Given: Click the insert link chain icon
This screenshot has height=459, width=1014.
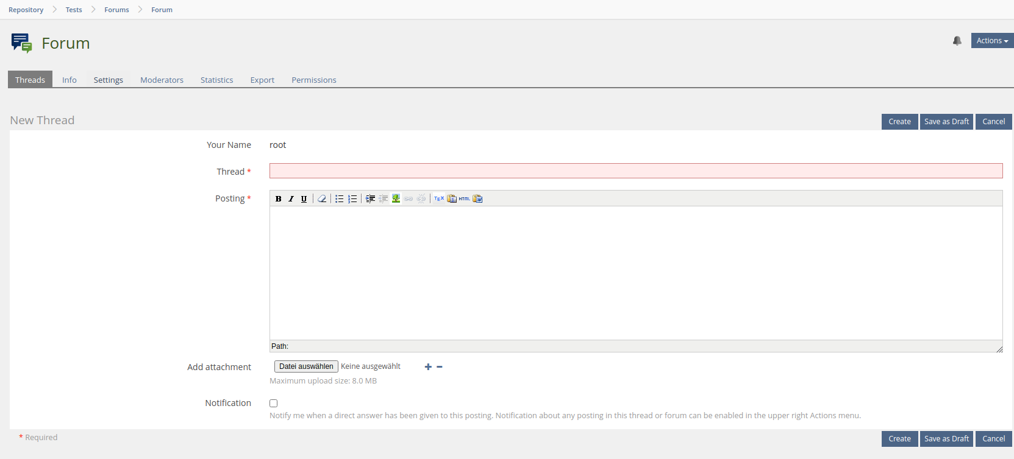Looking at the screenshot, I should click(x=409, y=199).
